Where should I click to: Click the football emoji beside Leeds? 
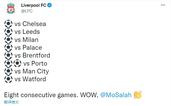[x=8, y=32]
